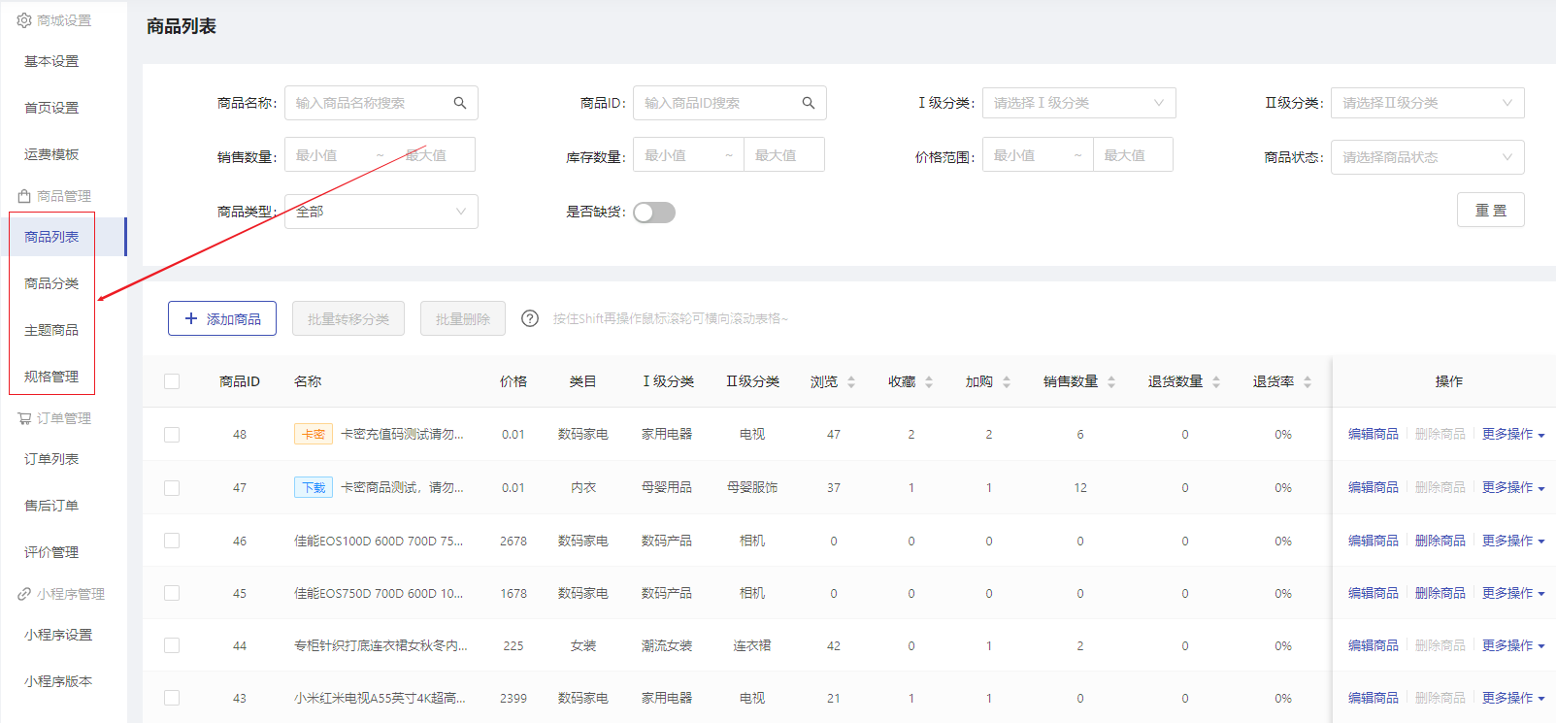Screen dimensions: 1556x723
Task: Select 商品列表 in sidebar
Action: (51, 237)
